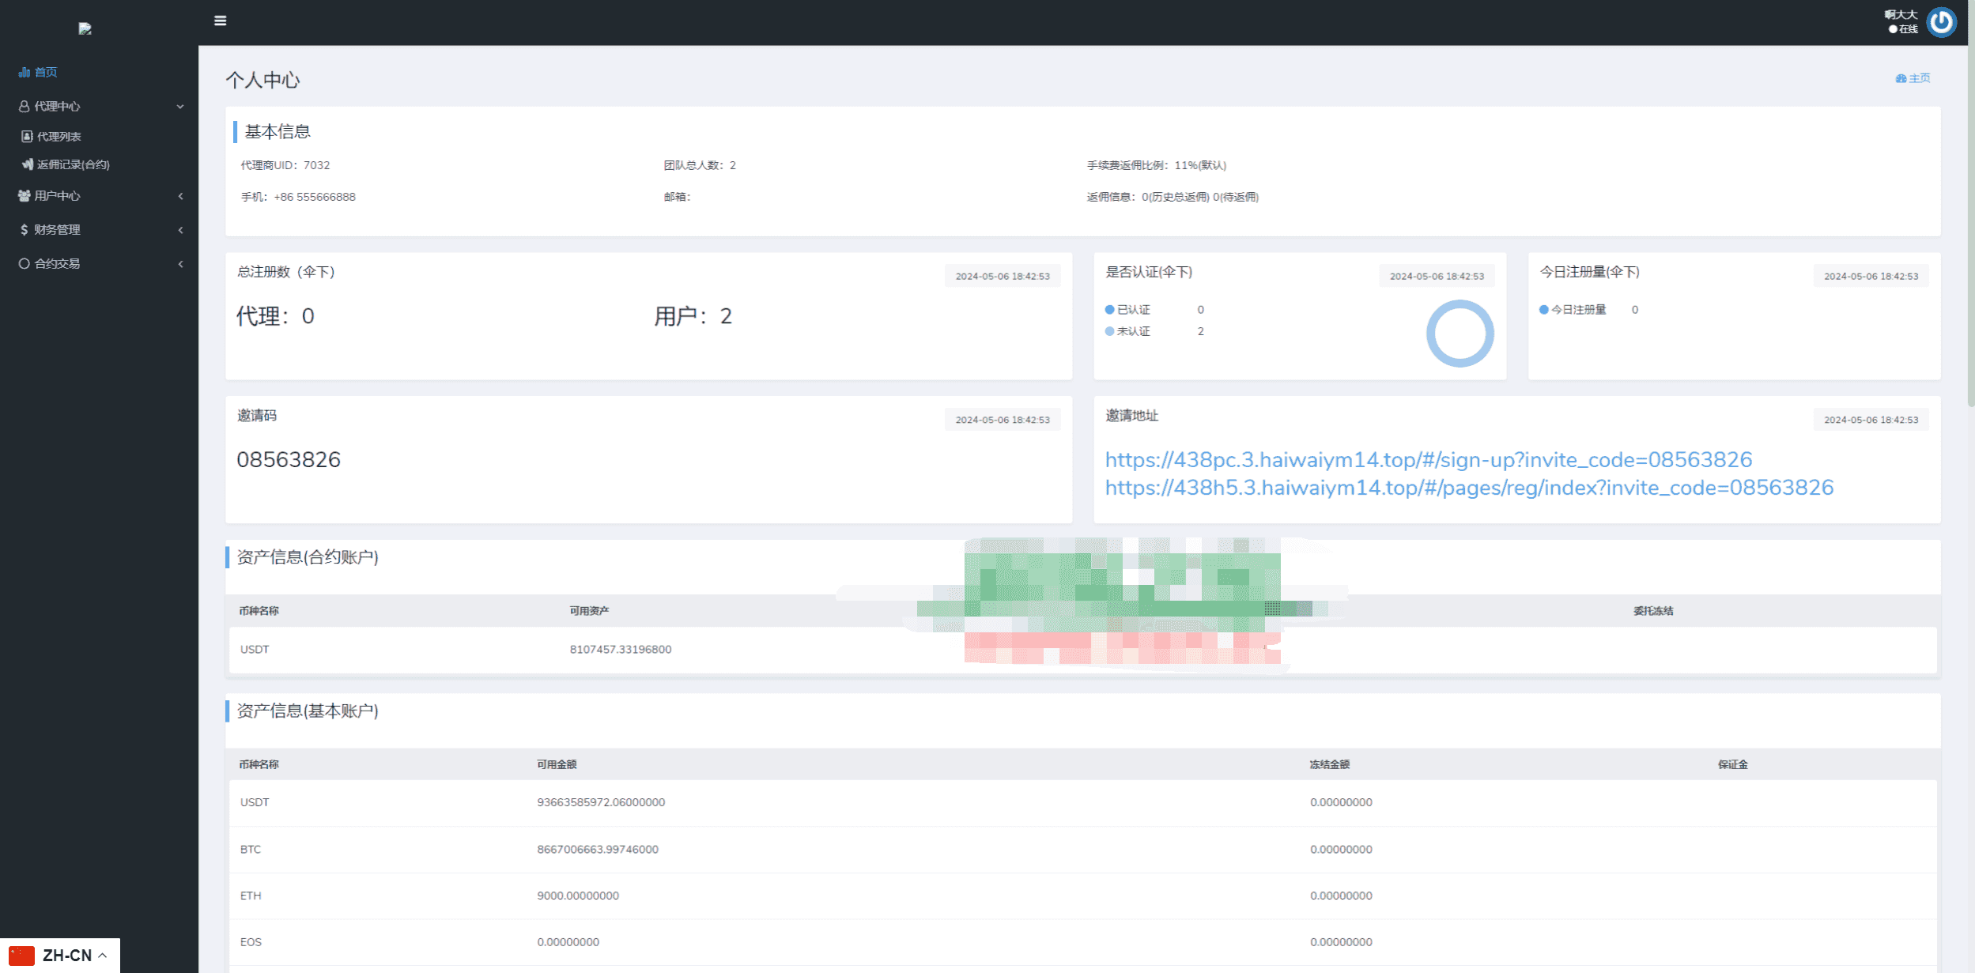Viewport: 1975px width, 973px height.
Task: Click the 可用金额 column header
Action: coord(557,764)
